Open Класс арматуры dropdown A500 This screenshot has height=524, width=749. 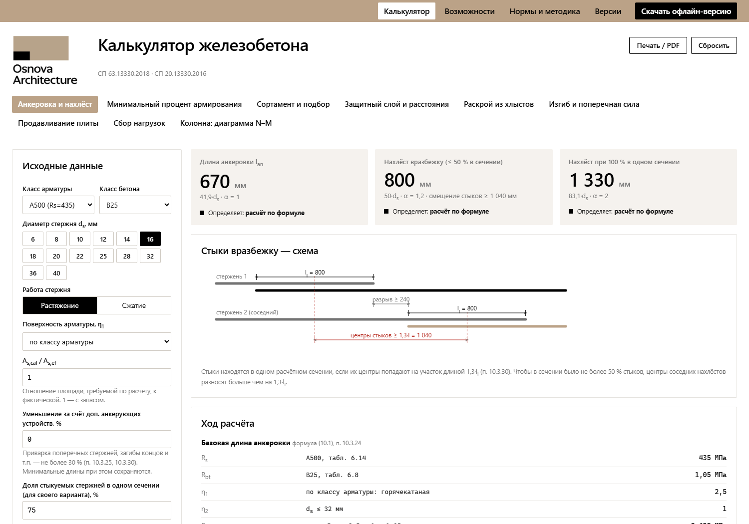tap(58, 205)
